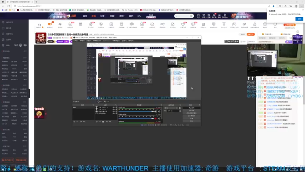
Task: Click the blue confirm button in Edge popup
Action: coord(299,19)
